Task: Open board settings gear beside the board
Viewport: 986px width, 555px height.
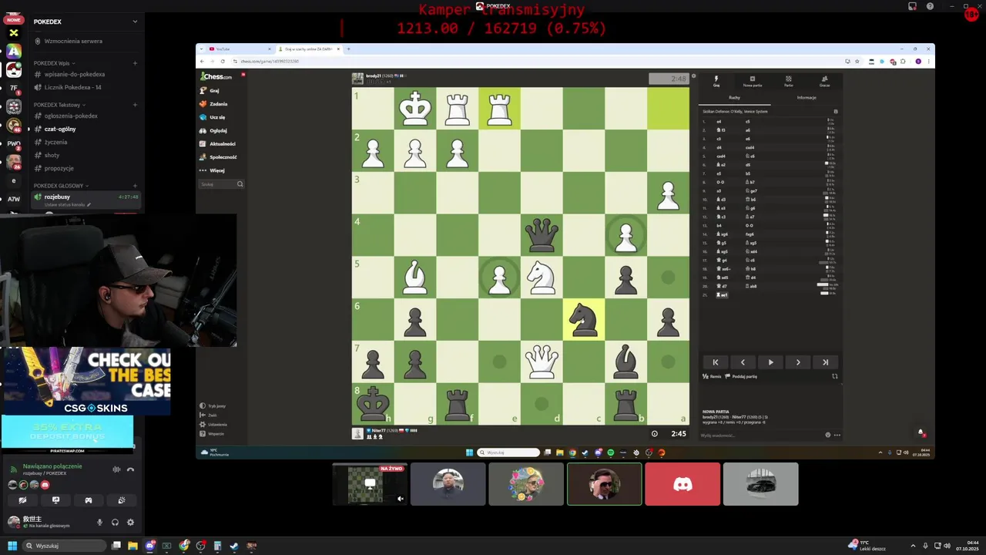Action: point(693,76)
